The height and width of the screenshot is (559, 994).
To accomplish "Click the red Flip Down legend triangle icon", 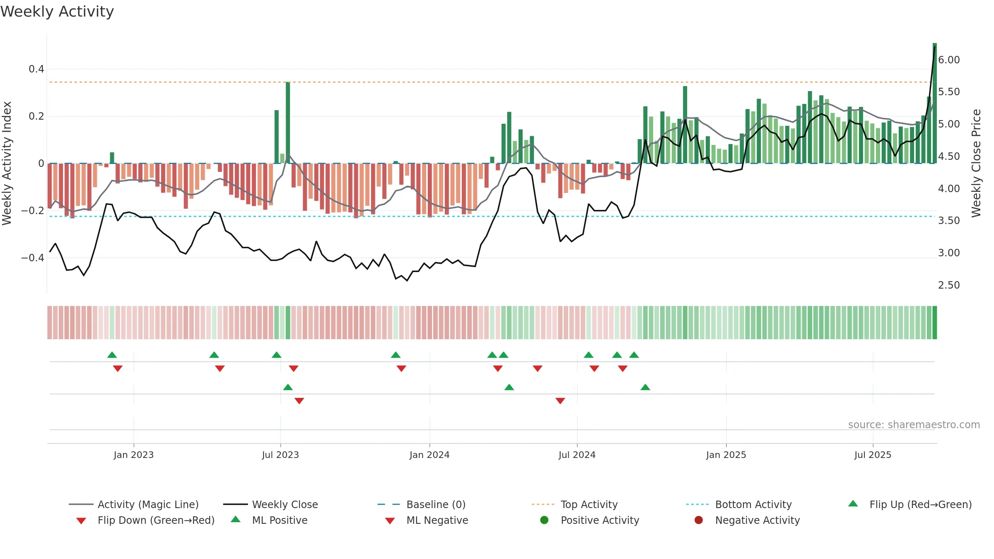I will [81, 521].
